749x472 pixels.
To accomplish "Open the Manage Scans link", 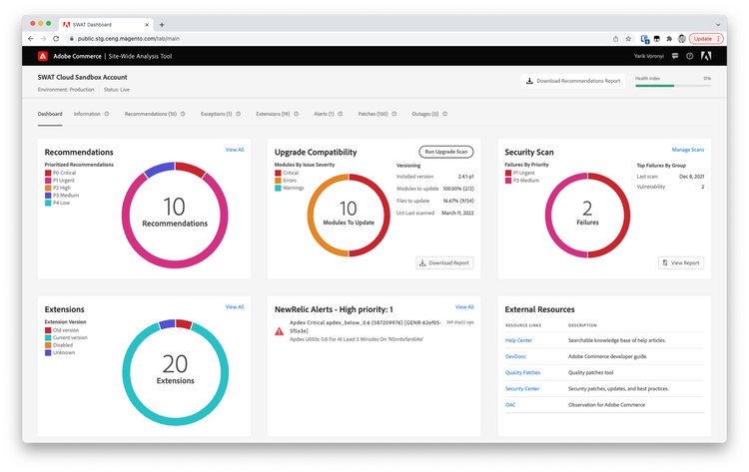I will (x=687, y=149).
